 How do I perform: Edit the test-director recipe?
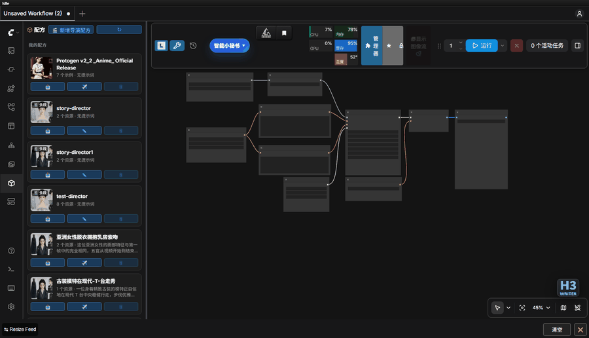(x=84, y=219)
